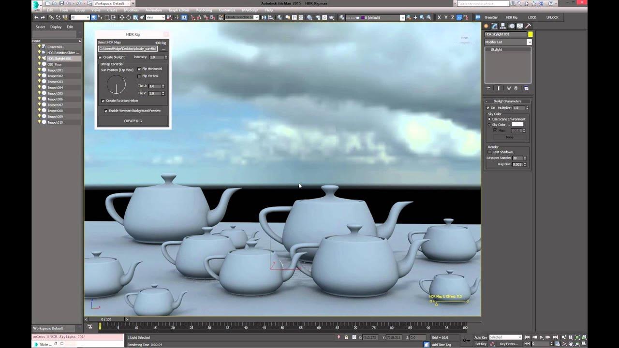Click the Sky Color swatch
Screen dimensions: 619x348
point(518,124)
